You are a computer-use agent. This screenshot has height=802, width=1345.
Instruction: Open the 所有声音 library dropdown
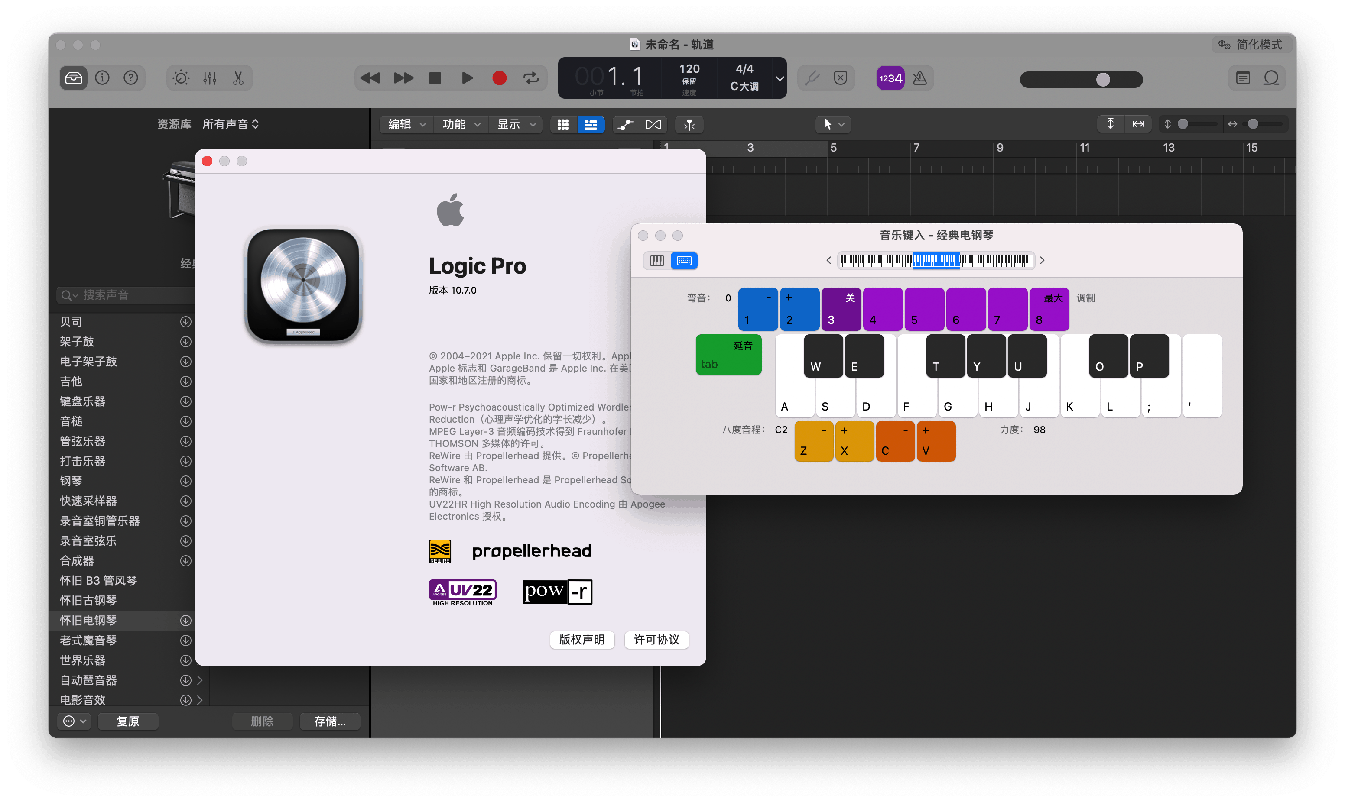pos(231,124)
